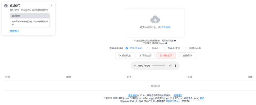Click 清除全部 button
The height and width of the screenshot is (105, 256).
click(166, 55)
